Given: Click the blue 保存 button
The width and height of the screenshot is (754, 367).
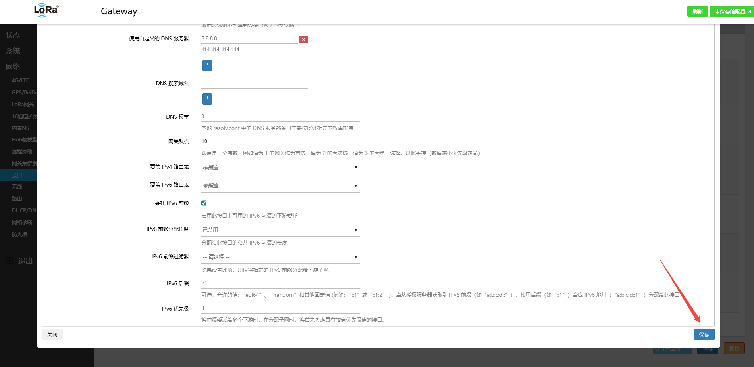Looking at the screenshot, I should tap(704, 335).
